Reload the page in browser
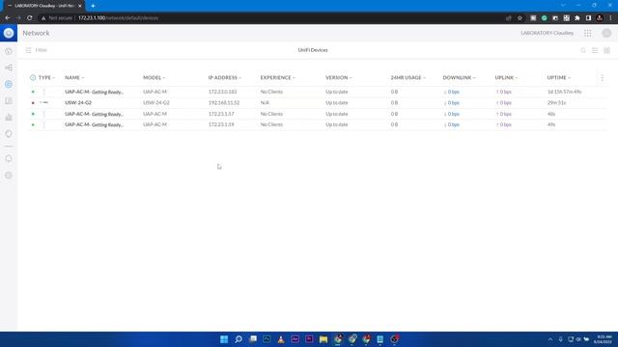The width and height of the screenshot is (618, 347). tap(30, 18)
